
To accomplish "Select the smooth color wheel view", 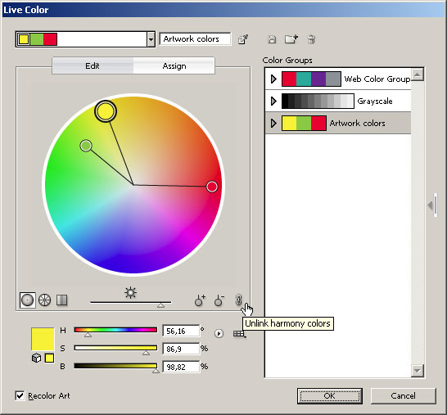I will 27,300.
